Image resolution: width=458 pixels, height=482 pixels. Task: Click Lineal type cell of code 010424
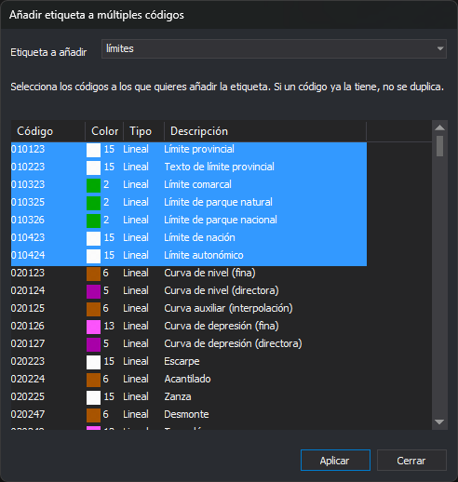point(136,255)
